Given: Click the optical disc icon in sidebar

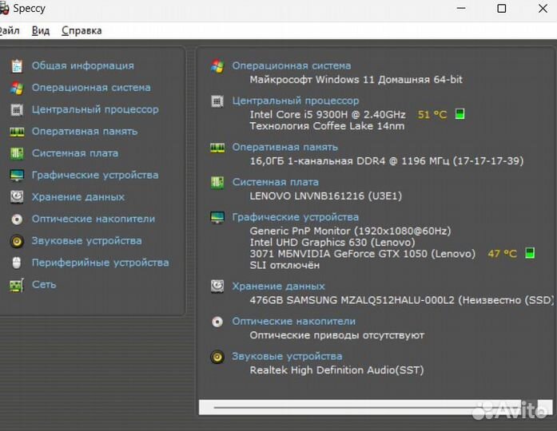Looking at the screenshot, I should click(17, 219).
